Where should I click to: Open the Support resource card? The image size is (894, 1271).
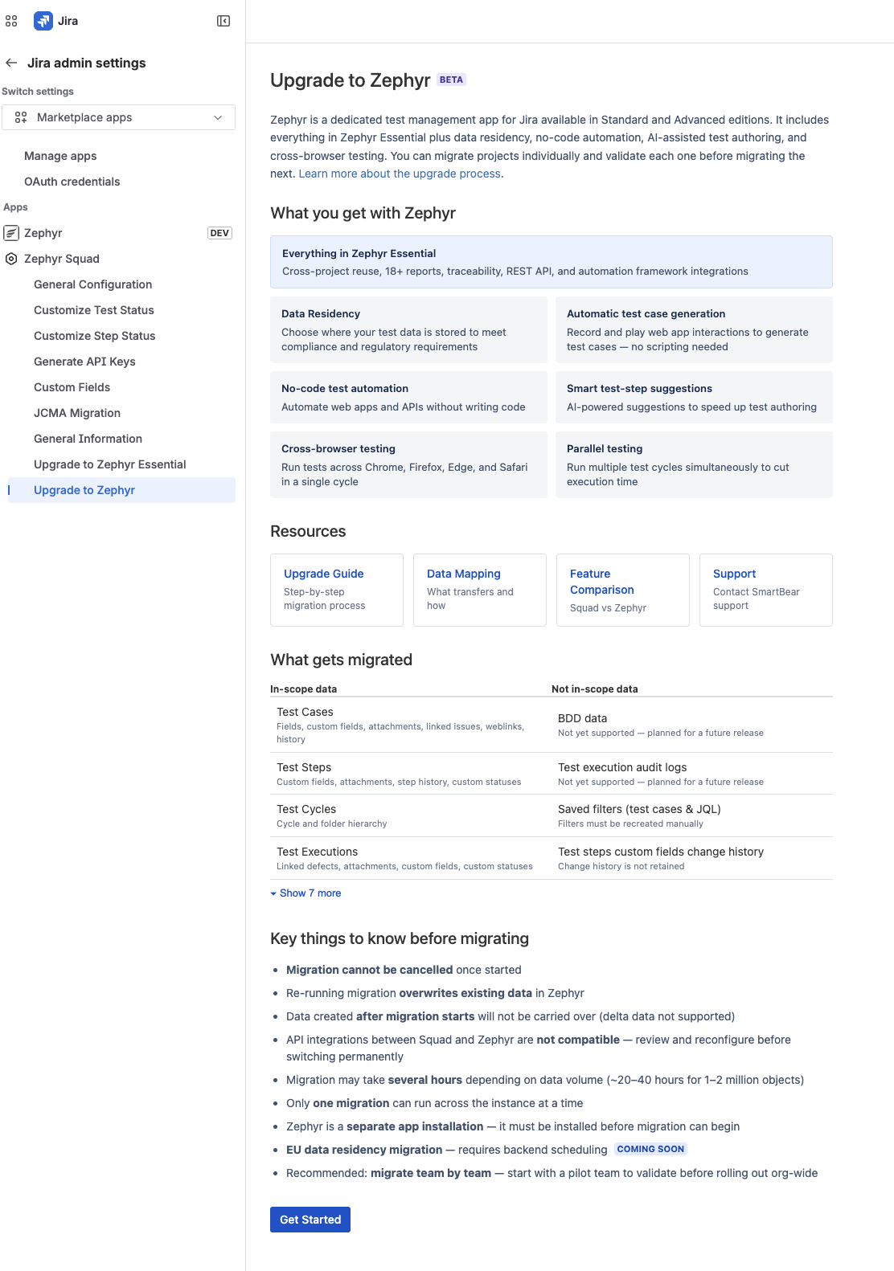pos(766,590)
